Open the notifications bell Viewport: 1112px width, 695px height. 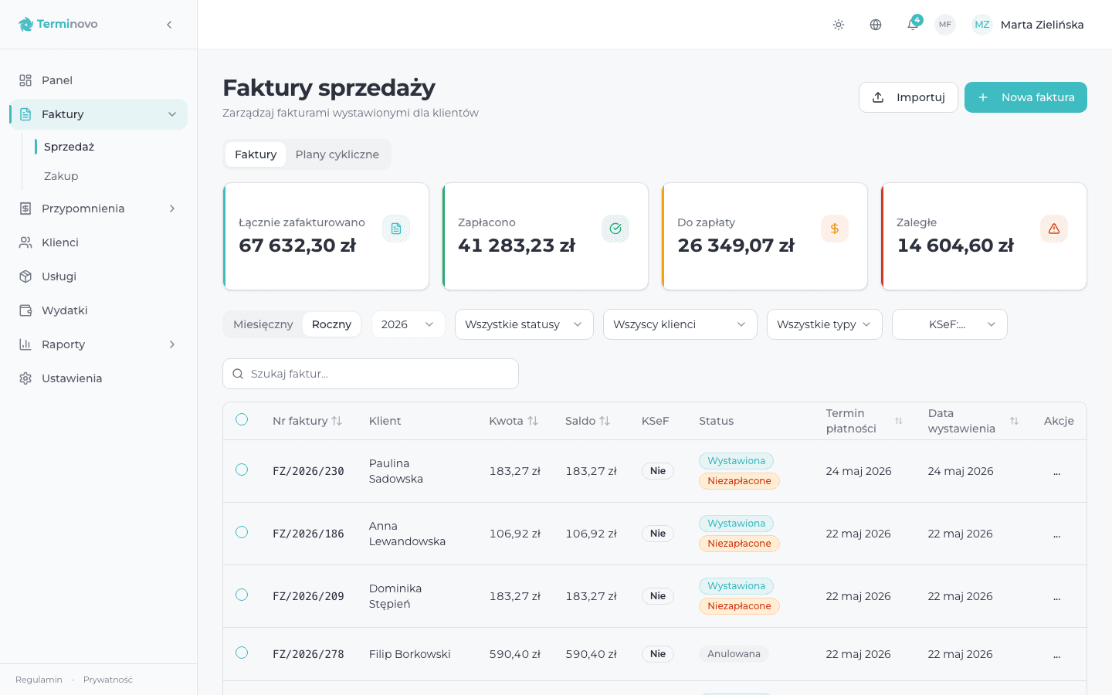point(913,25)
